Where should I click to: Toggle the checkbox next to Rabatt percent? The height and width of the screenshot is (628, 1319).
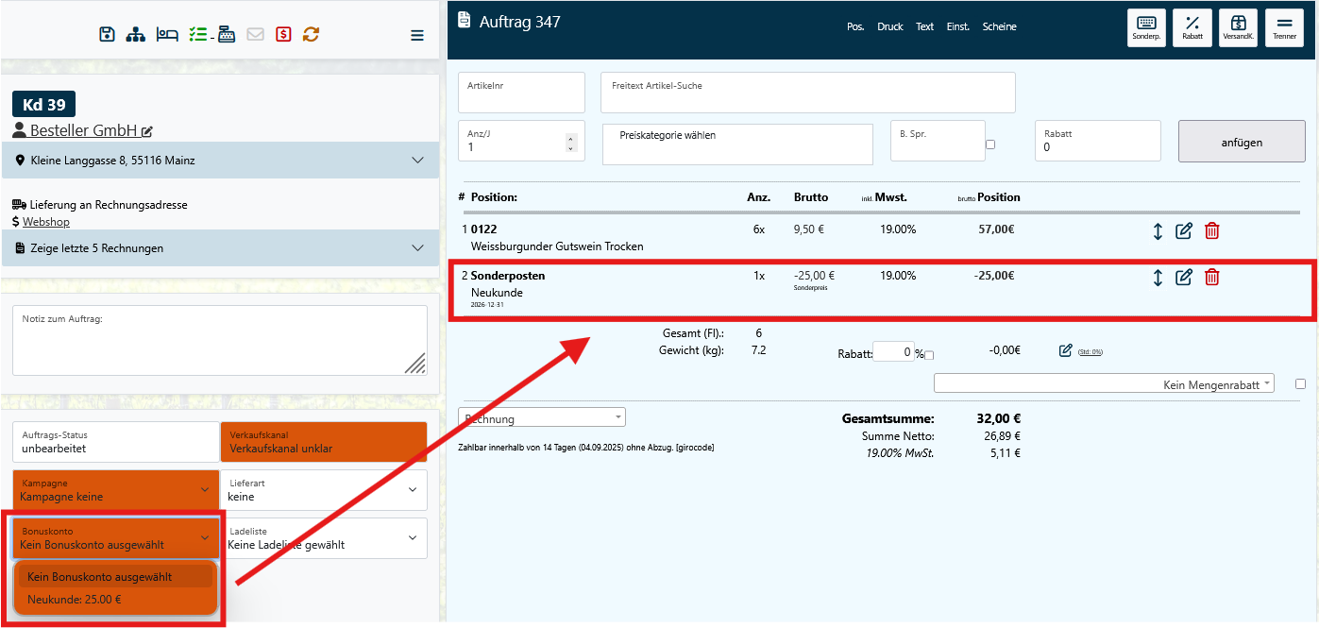click(x=929, y=355)
